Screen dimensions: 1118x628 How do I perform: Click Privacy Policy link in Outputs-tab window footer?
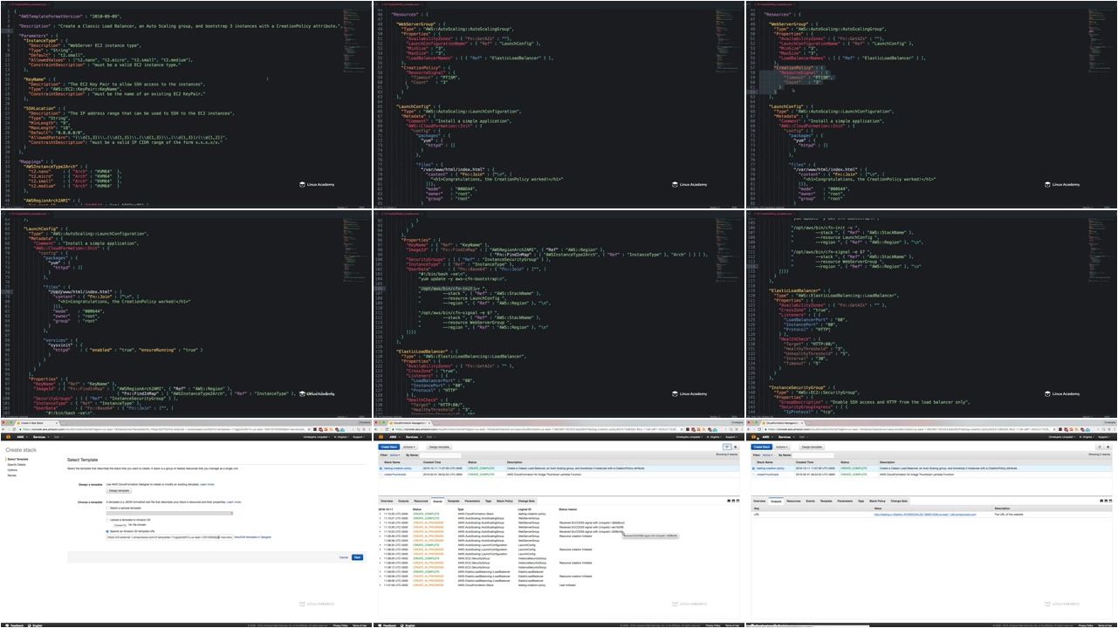(x=1085, y=625)
